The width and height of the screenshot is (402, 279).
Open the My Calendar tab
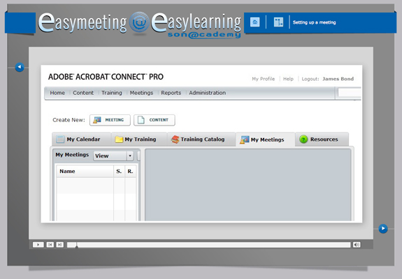(82, 139)
